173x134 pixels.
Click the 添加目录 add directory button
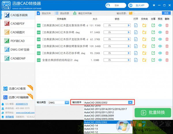tap(62, 13)
